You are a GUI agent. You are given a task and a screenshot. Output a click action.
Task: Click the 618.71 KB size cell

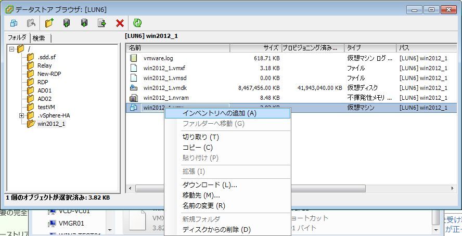click(x=267, y=58)
